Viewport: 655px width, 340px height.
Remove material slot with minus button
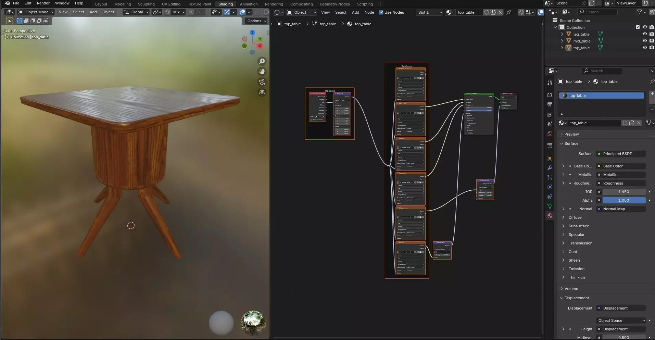(x=652, y=100)
